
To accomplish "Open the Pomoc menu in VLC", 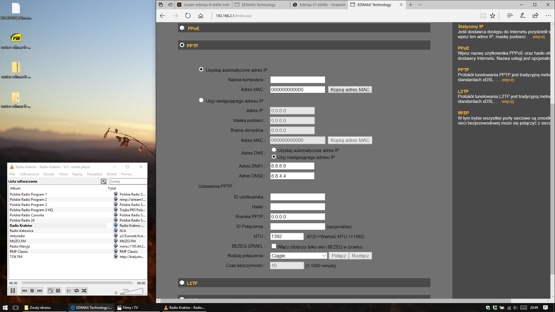I will 127,174.
